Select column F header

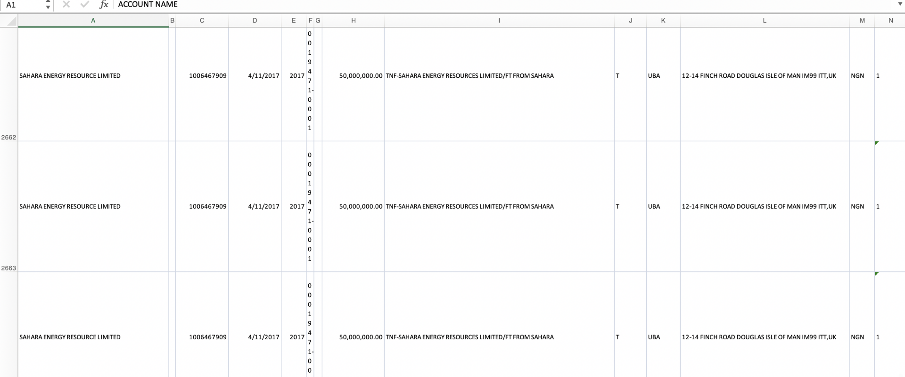click(310, 21)
